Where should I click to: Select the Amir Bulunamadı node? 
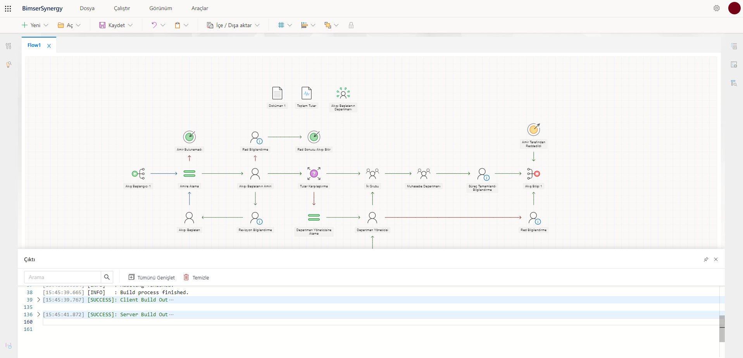pyautogui.click(x=189, y=137)
